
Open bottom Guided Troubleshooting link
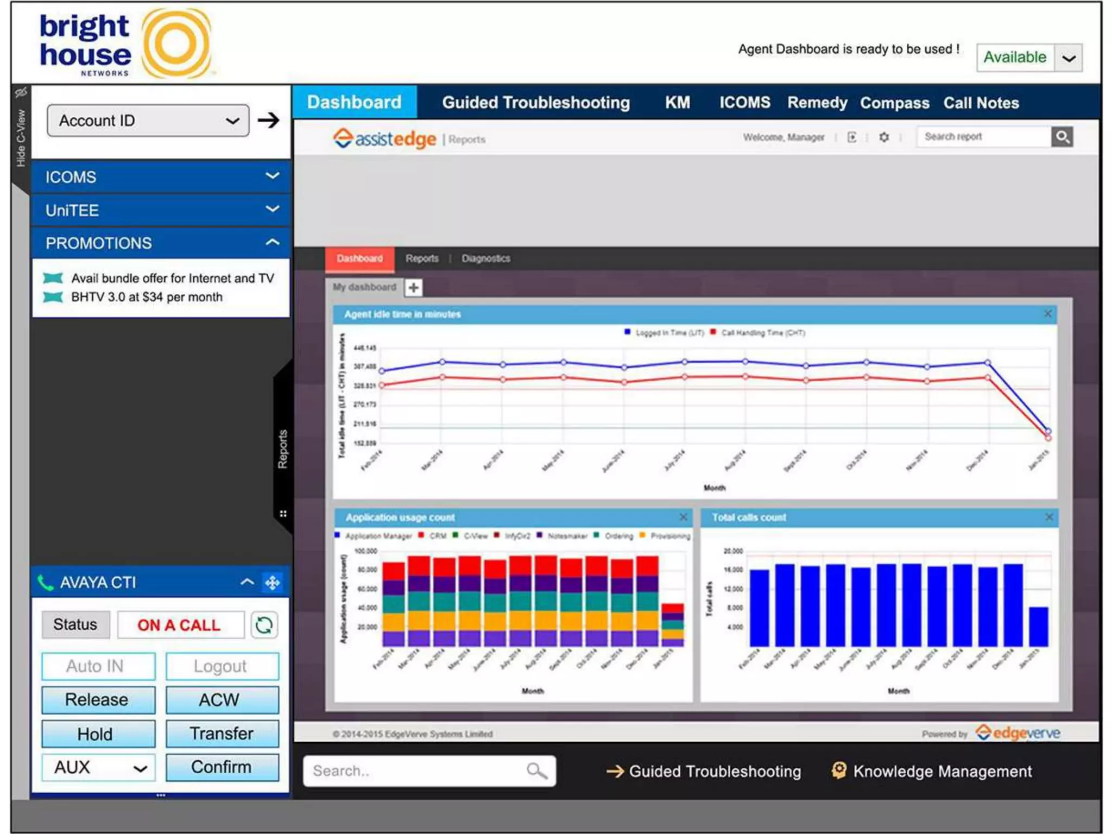[704, 772]
